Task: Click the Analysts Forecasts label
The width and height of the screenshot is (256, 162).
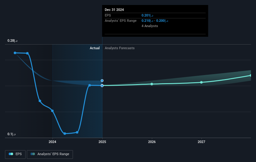Action: (120, 48)
